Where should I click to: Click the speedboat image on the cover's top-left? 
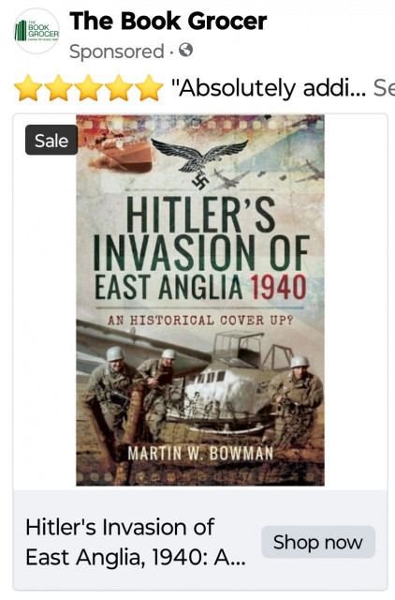click(121, 153)
